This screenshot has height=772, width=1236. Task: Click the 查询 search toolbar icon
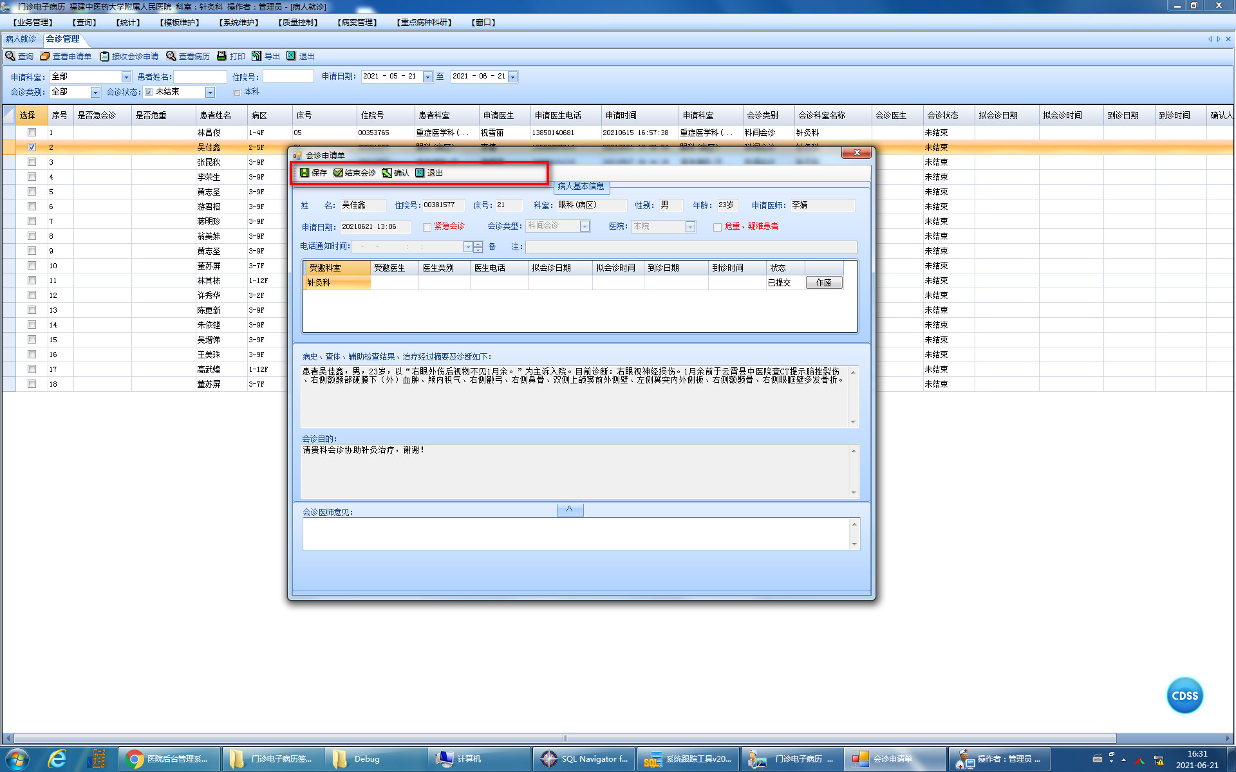point(10,56)
